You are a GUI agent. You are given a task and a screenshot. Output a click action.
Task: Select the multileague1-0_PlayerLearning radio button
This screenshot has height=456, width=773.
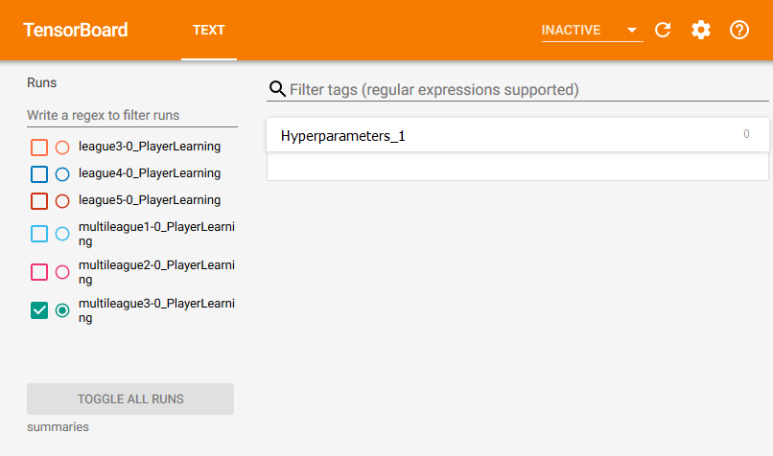click(x=62, y=234)
